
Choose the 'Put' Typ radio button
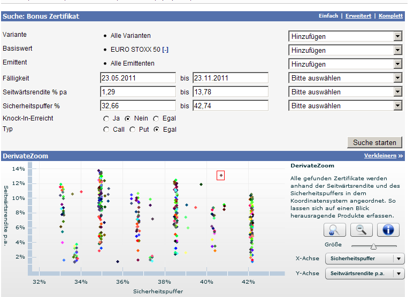coord(132,130)
